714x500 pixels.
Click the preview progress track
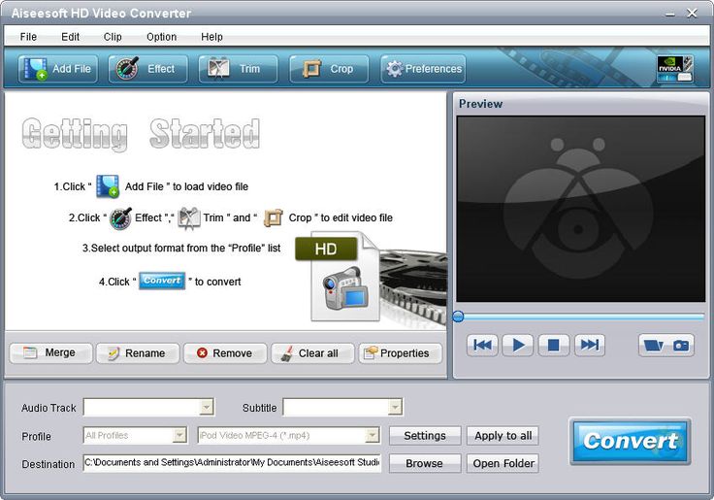point(583,317)
